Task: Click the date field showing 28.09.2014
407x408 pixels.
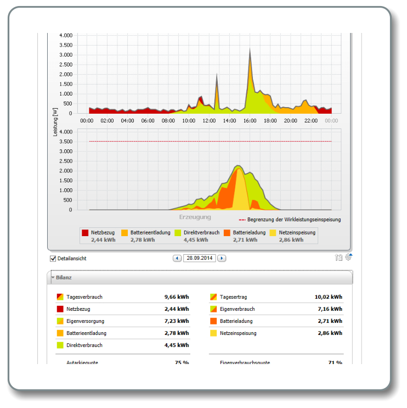Action: point(199,258)
